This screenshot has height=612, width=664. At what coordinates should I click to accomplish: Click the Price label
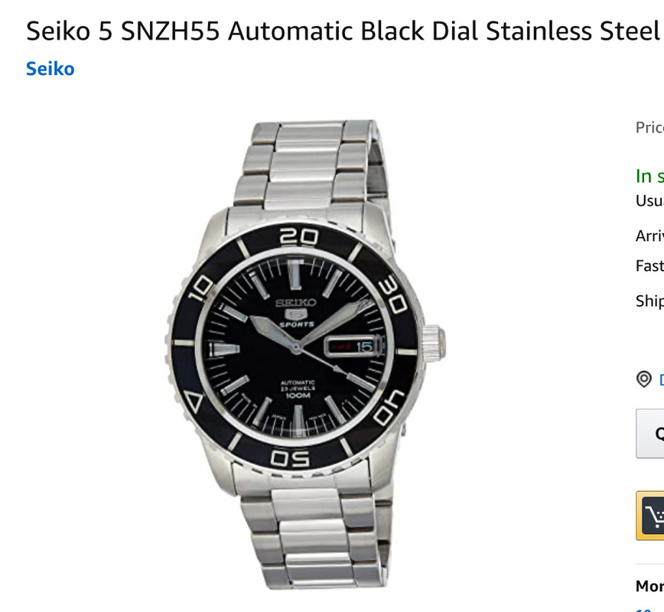click(x=649, y=128)
